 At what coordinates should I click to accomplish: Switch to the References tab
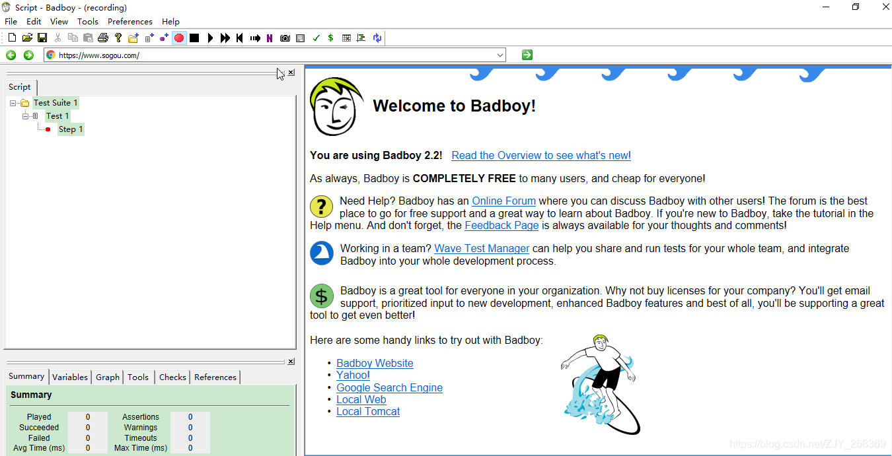click(215, 377)
